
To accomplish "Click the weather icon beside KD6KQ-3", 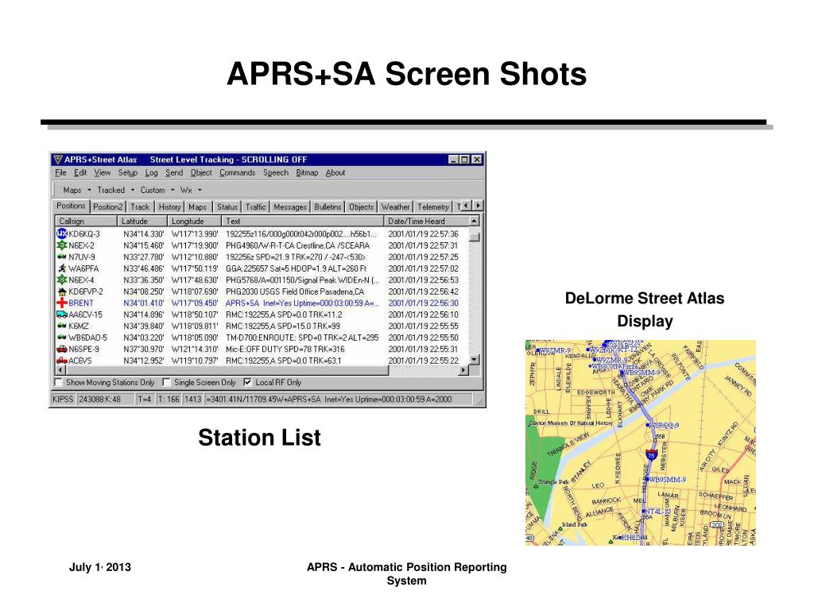I will (62, 234).
